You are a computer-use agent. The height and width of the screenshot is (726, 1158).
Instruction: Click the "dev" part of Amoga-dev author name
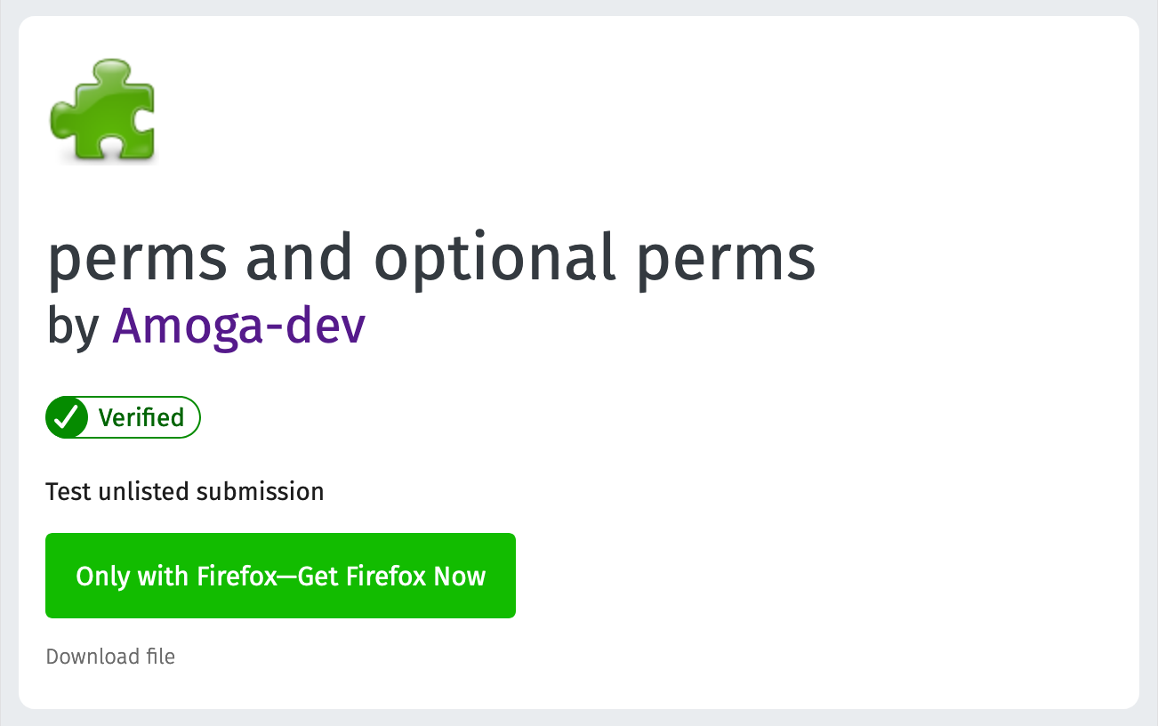333,327
